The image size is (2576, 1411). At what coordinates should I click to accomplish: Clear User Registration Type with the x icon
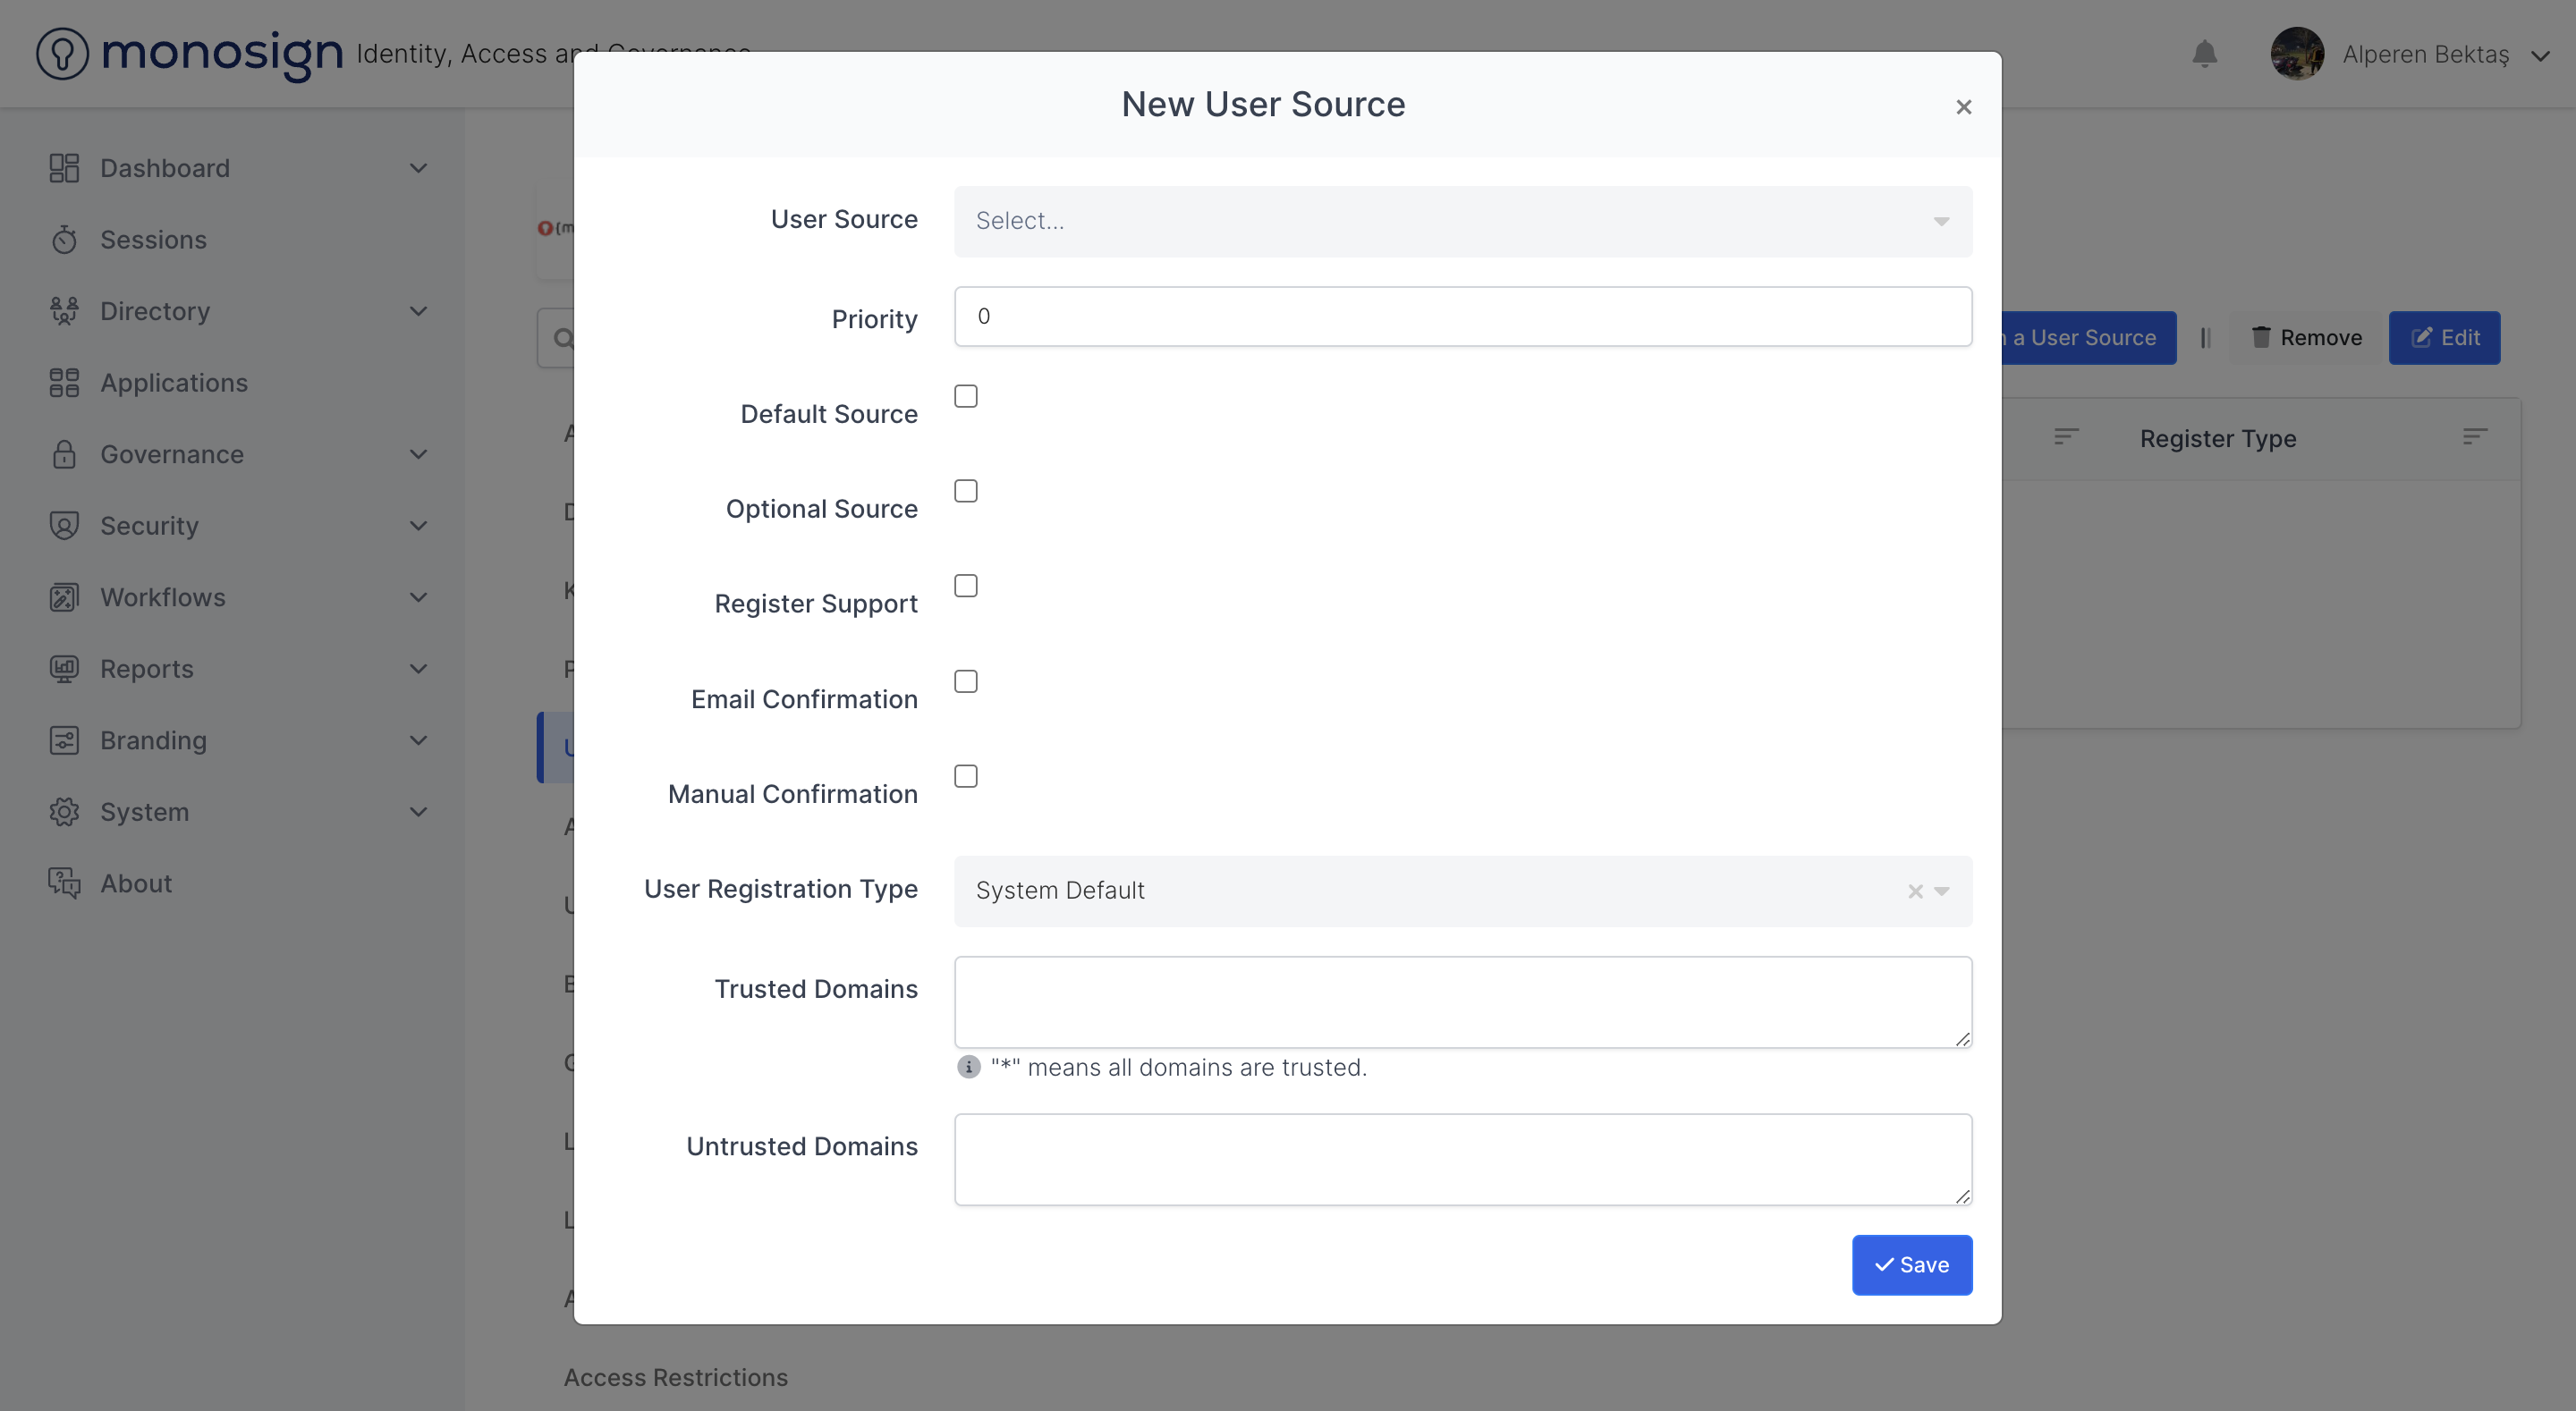coord(1914,891)
